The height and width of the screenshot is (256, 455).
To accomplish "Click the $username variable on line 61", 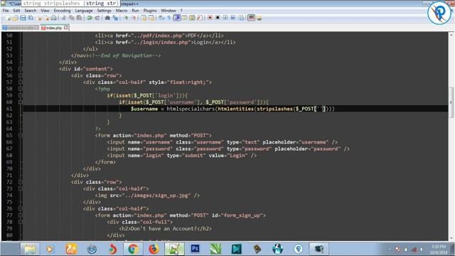I will pyautogui.click(x=144, y=109).
